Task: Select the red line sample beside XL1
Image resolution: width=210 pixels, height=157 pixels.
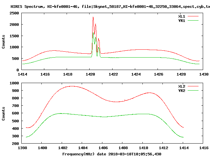Action: point(193,16)
